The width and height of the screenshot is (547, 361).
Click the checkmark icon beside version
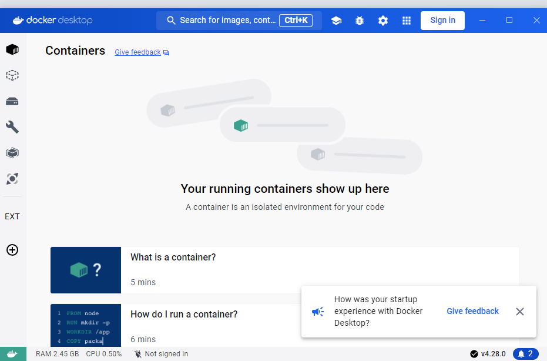474,354
